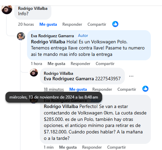Click Responder under the phone number comment
Image resolution: width=162 pixels, height=150 pixels.
click(102, 89)
